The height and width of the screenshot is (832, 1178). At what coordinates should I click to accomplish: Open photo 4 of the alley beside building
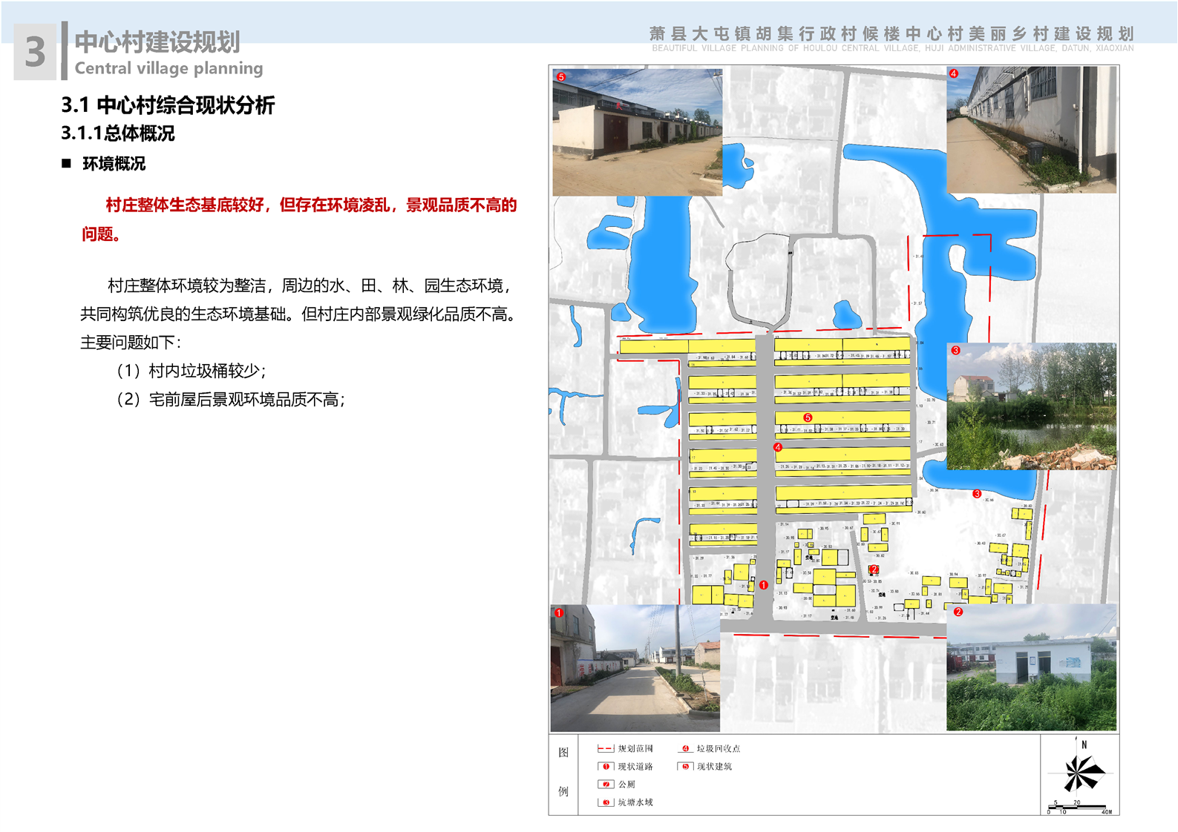pos(1031,130)
